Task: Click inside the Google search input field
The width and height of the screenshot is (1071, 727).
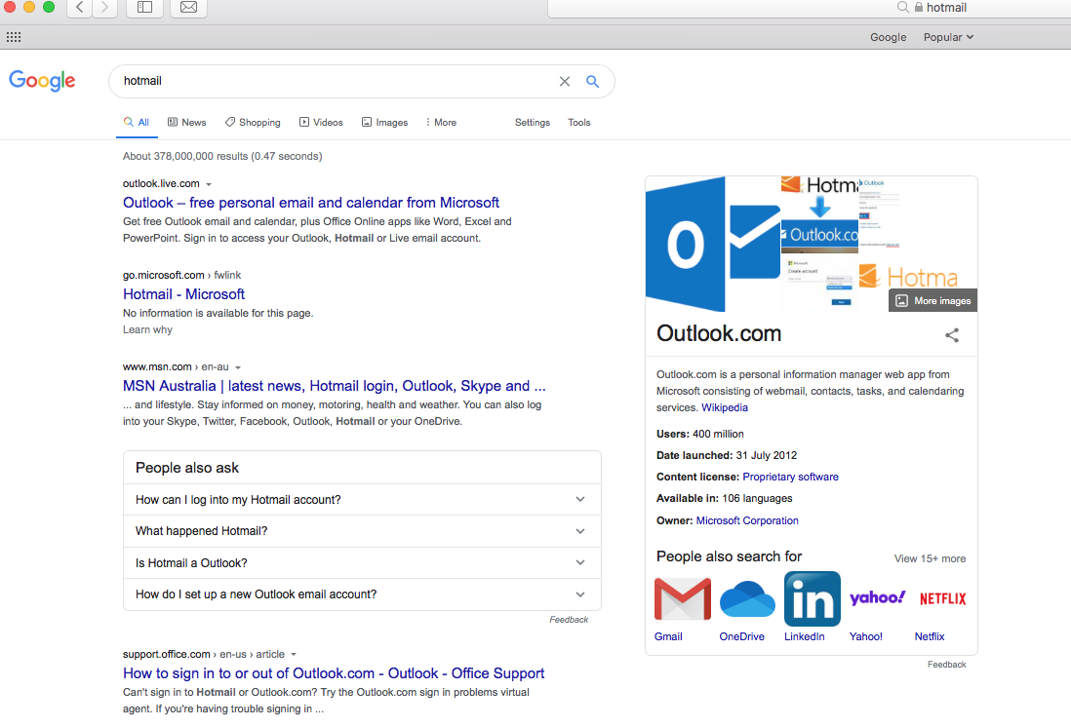Action: pos(335,81)
